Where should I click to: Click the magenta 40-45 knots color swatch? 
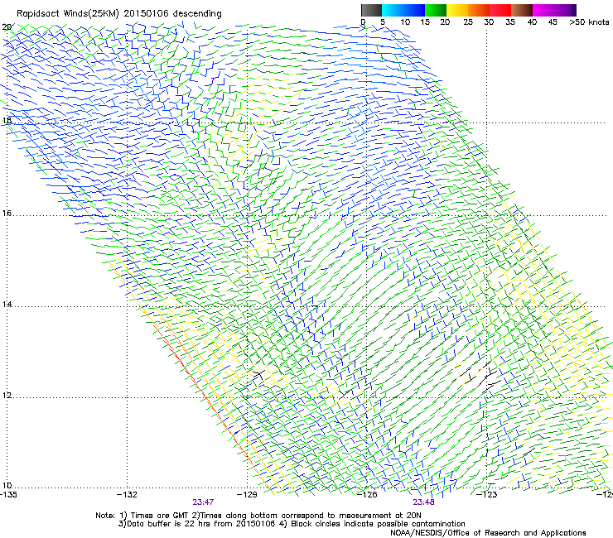point(543,10)
